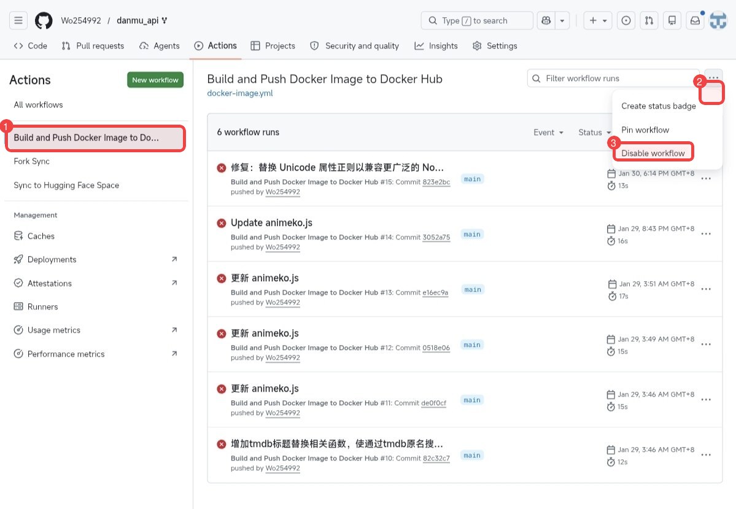The image size is (736, 509).
Task: Open options menu for run #14
Action: point(706,234)
